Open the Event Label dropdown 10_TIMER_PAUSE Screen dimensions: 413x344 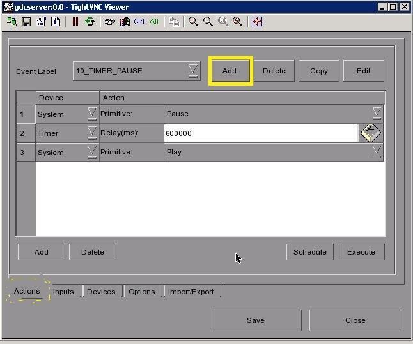(x=136, y=71)
